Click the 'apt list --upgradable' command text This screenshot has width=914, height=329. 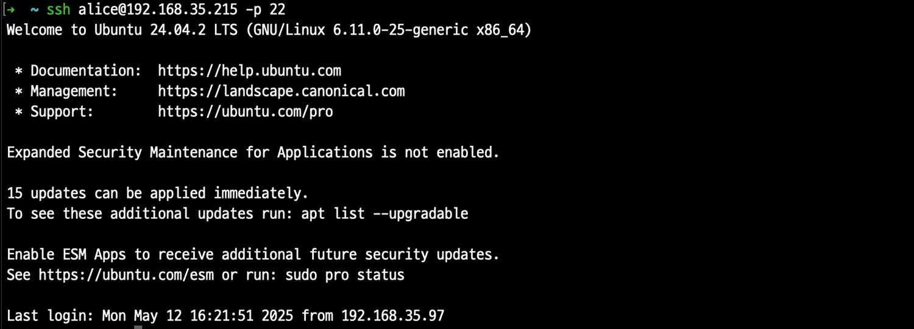[384, 213]
